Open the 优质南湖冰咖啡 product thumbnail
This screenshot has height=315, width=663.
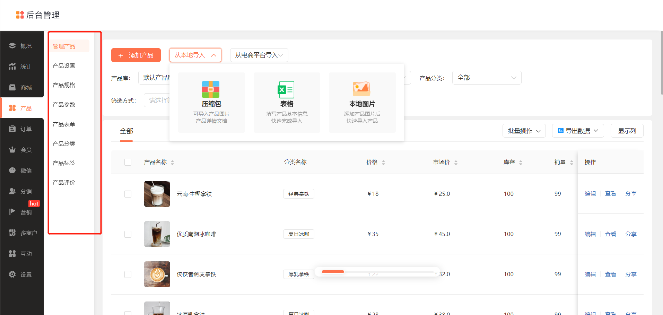[x=157, y=234]
